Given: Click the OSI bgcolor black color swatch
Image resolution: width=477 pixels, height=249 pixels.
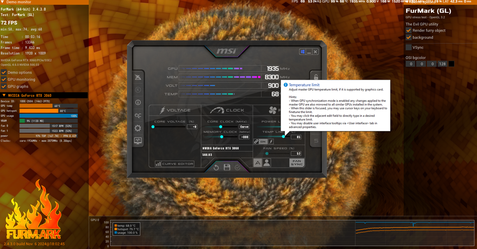Looking at the screenshot, I should [x=452, y=64].
